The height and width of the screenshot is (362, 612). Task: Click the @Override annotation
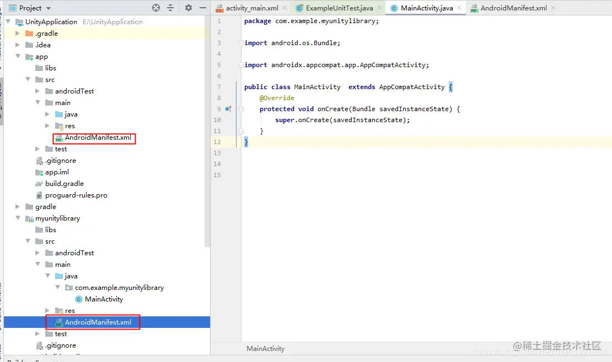point(277,98)
